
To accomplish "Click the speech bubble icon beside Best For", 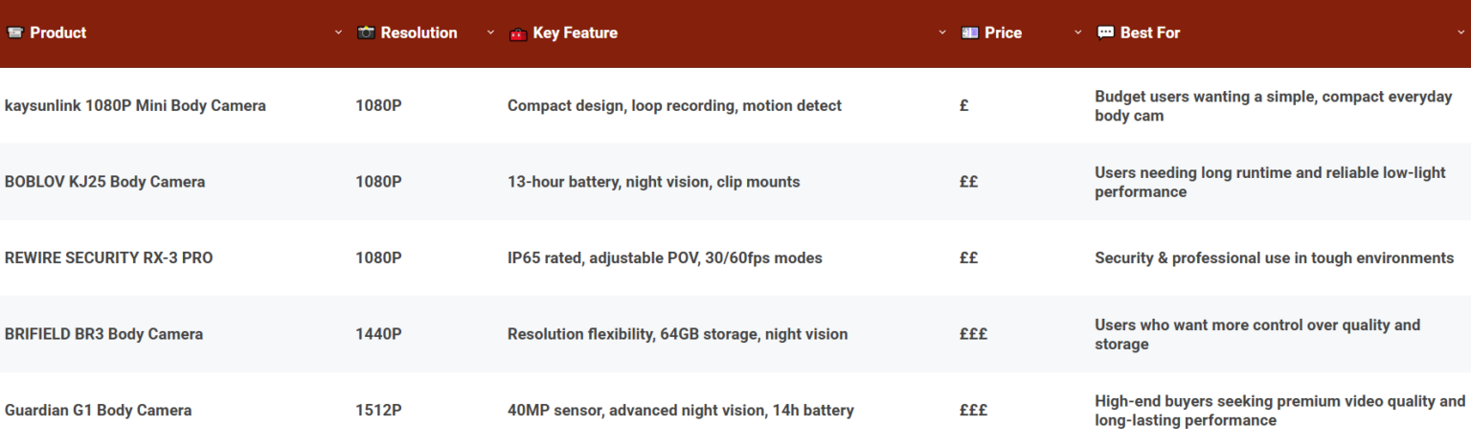I will 1105,33.
